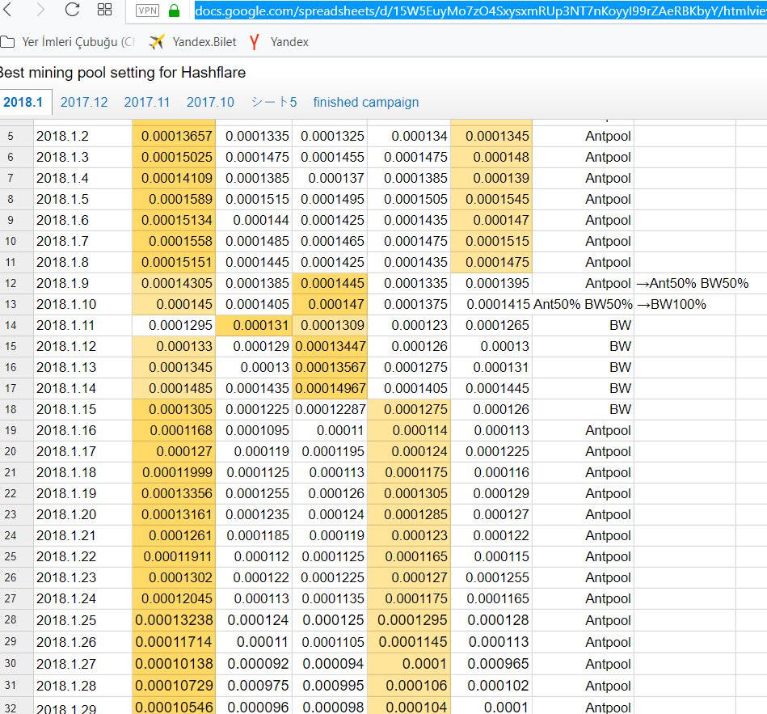Screen dimensions: 767x714
Task: Select the cell with 0.000965
Action: click(x=491, y=664)
